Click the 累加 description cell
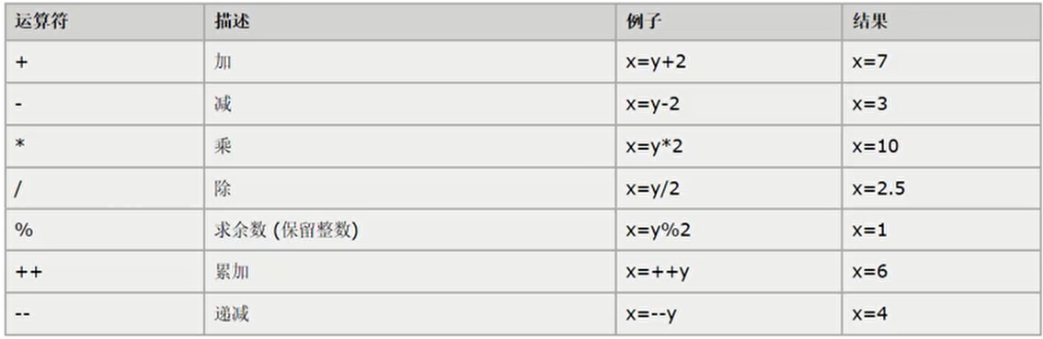The height and width of the screenshot is (339, 1043). (410, 272)
